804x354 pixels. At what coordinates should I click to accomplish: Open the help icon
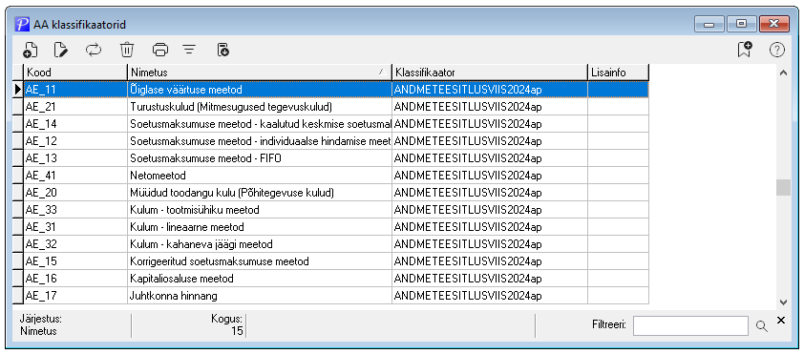coord(777,50)
